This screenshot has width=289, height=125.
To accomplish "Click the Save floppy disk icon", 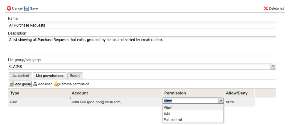I will [x=27, y=8].
